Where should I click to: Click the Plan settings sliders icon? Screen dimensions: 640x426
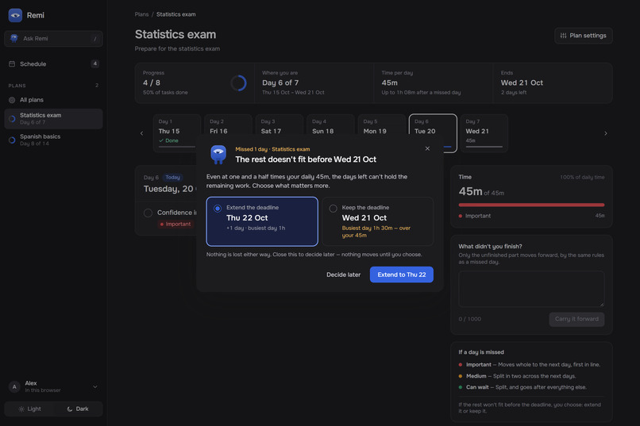coord(563,36)
